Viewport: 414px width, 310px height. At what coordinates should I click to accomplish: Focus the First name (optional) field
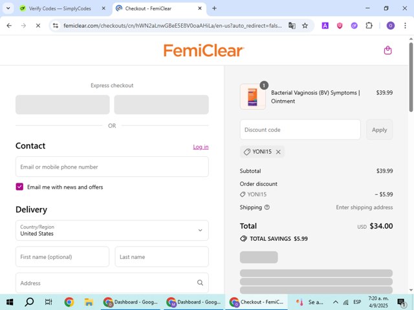62,256
